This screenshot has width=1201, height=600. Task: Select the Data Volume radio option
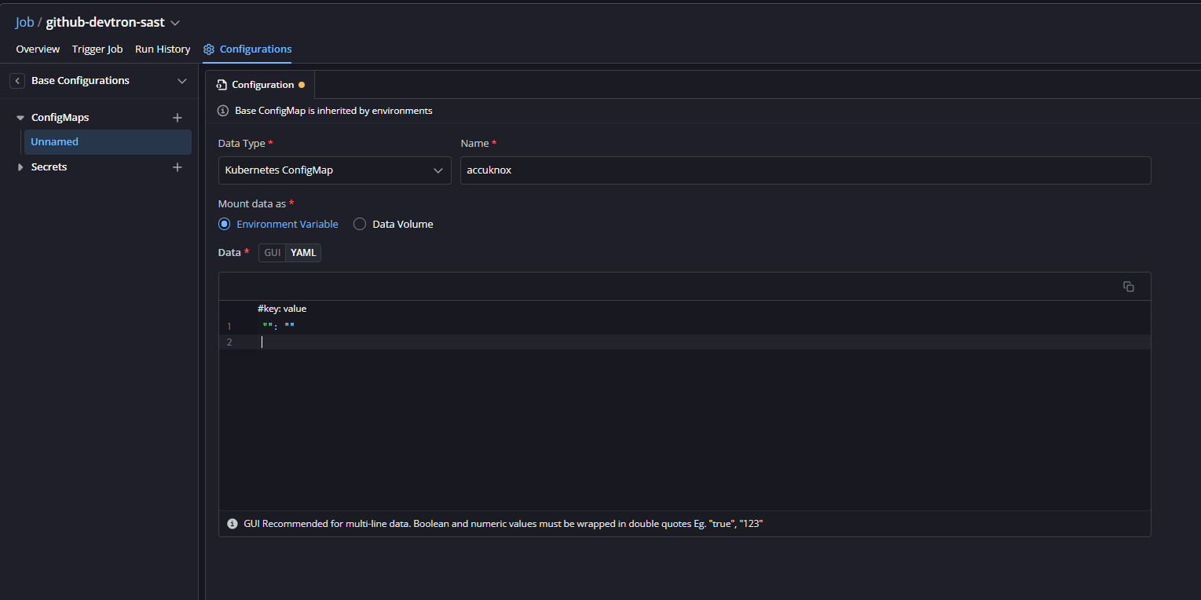[x=360, y=224]
